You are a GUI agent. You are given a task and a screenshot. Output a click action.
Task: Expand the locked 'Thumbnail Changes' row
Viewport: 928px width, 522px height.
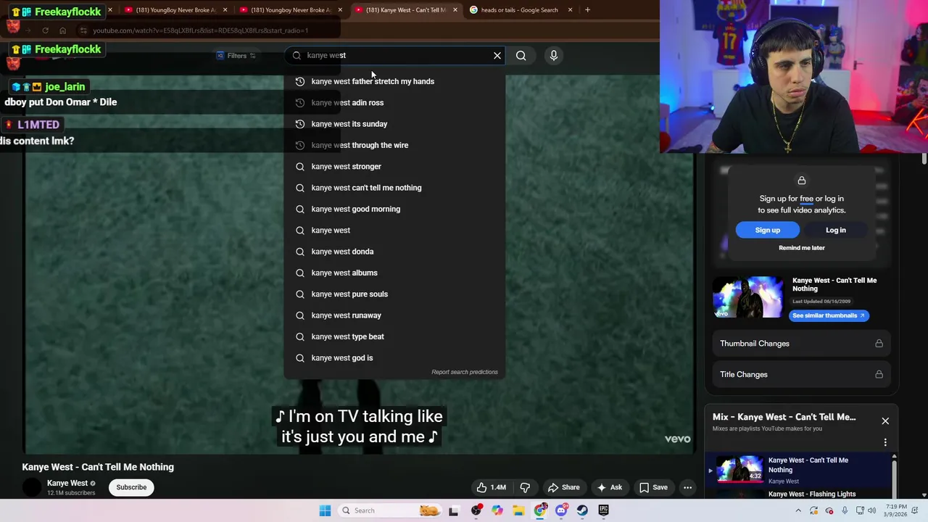point(801,344)
